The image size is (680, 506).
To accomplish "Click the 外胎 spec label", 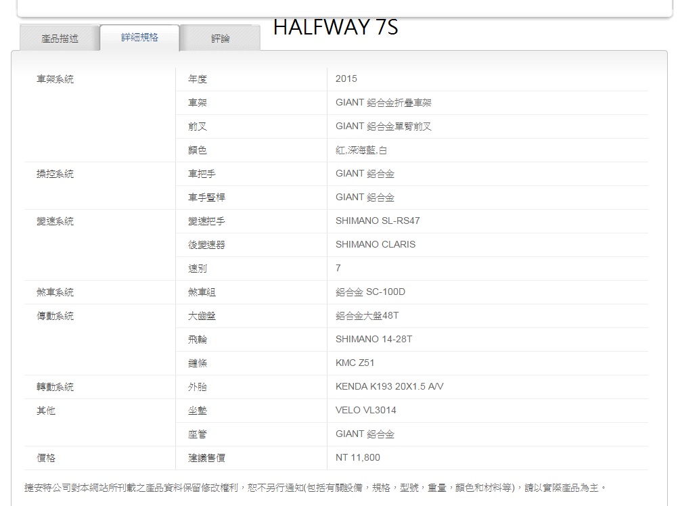I will click(198, 387).
